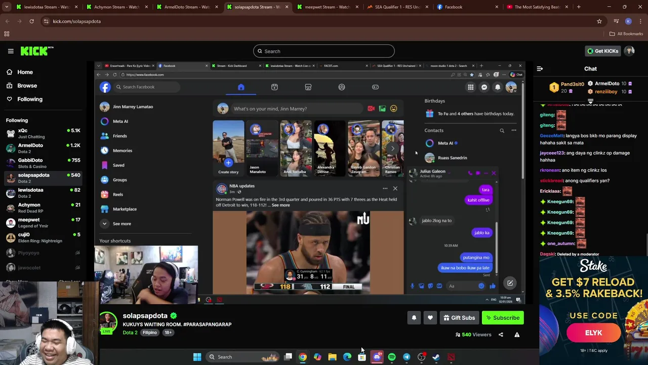Click the address bar URL

[x=77, y=21]
